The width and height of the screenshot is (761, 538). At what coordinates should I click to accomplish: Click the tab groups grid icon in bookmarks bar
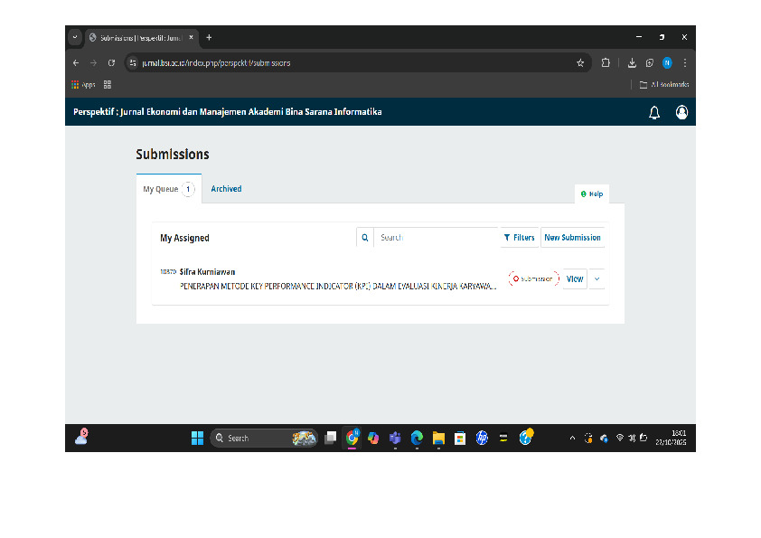point(108,84)
